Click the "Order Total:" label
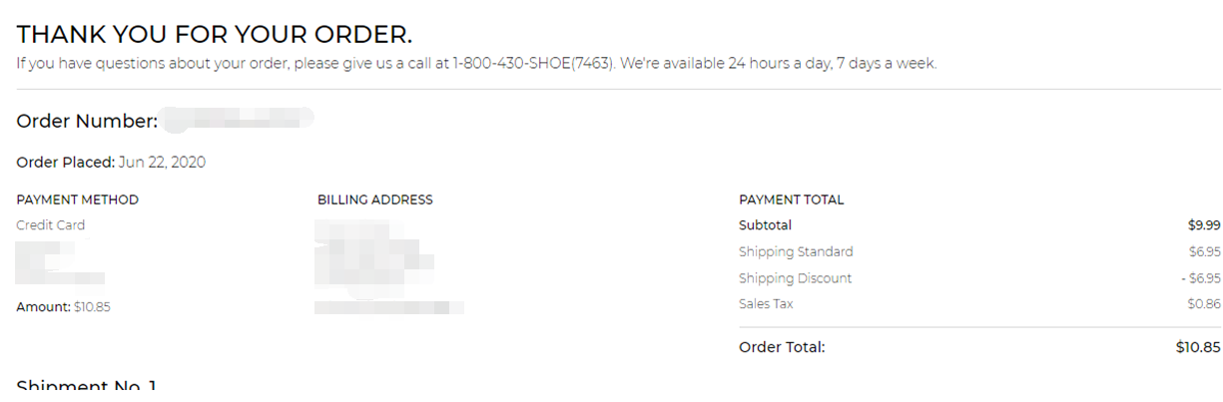 click(782, 347)
